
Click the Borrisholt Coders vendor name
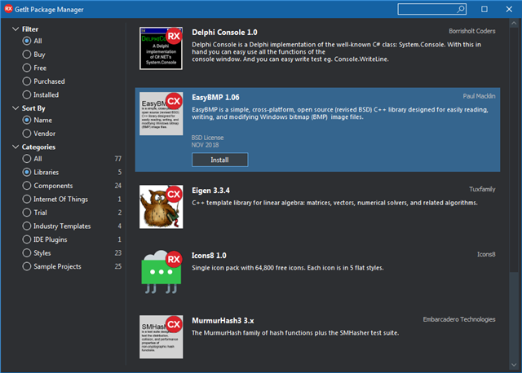(x=471, y=31)
